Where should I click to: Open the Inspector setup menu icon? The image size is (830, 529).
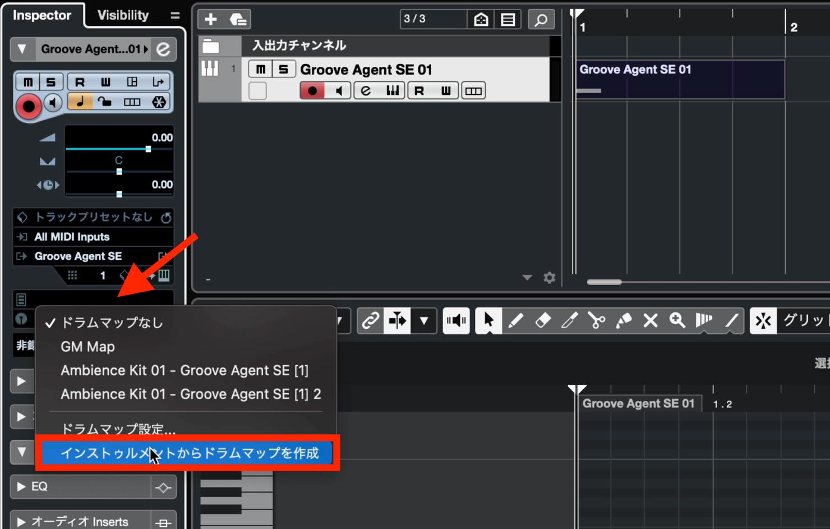click(175, 16)
